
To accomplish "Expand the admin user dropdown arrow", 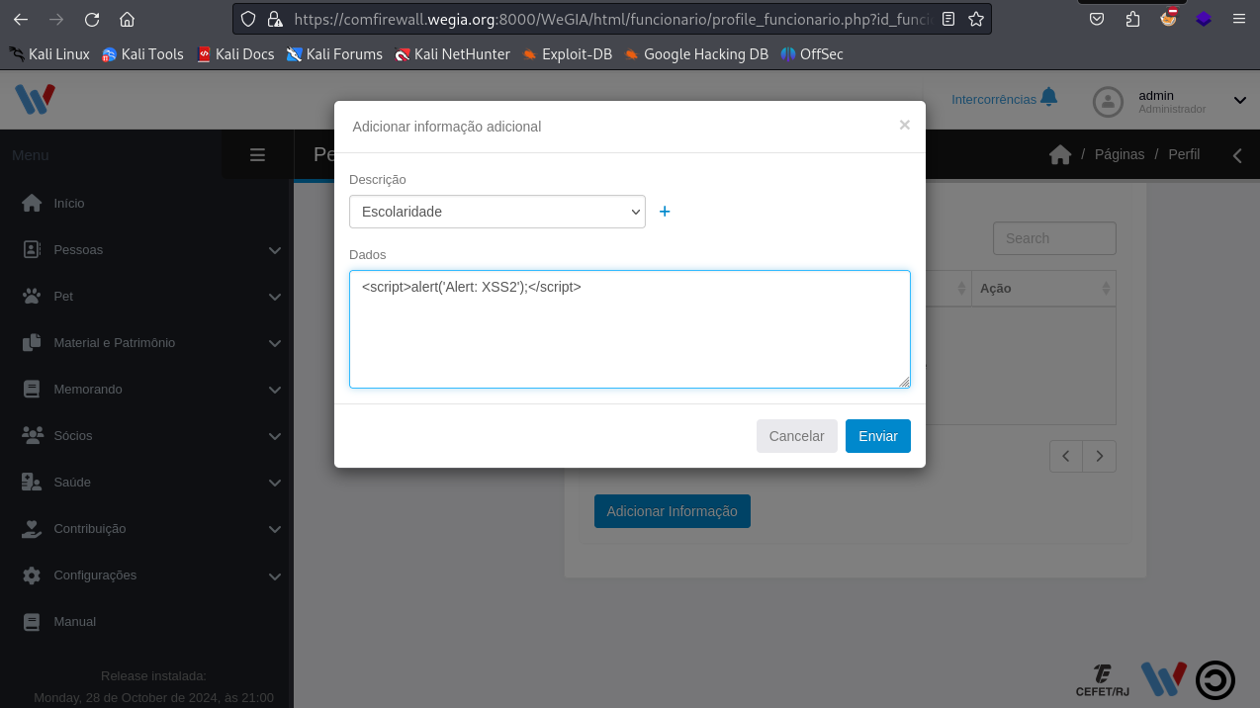I will tap(1239, 100).
